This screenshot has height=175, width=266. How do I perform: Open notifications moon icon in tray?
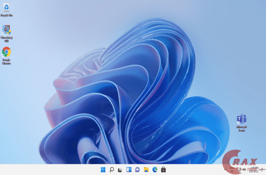click(x=262, y=169)
